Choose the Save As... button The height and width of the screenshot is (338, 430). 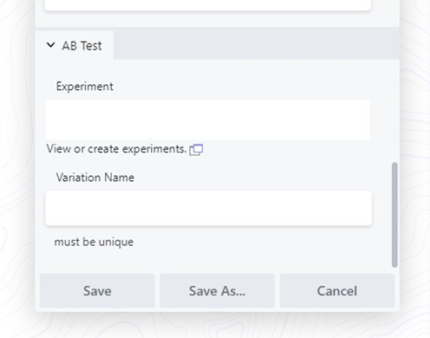218,290
